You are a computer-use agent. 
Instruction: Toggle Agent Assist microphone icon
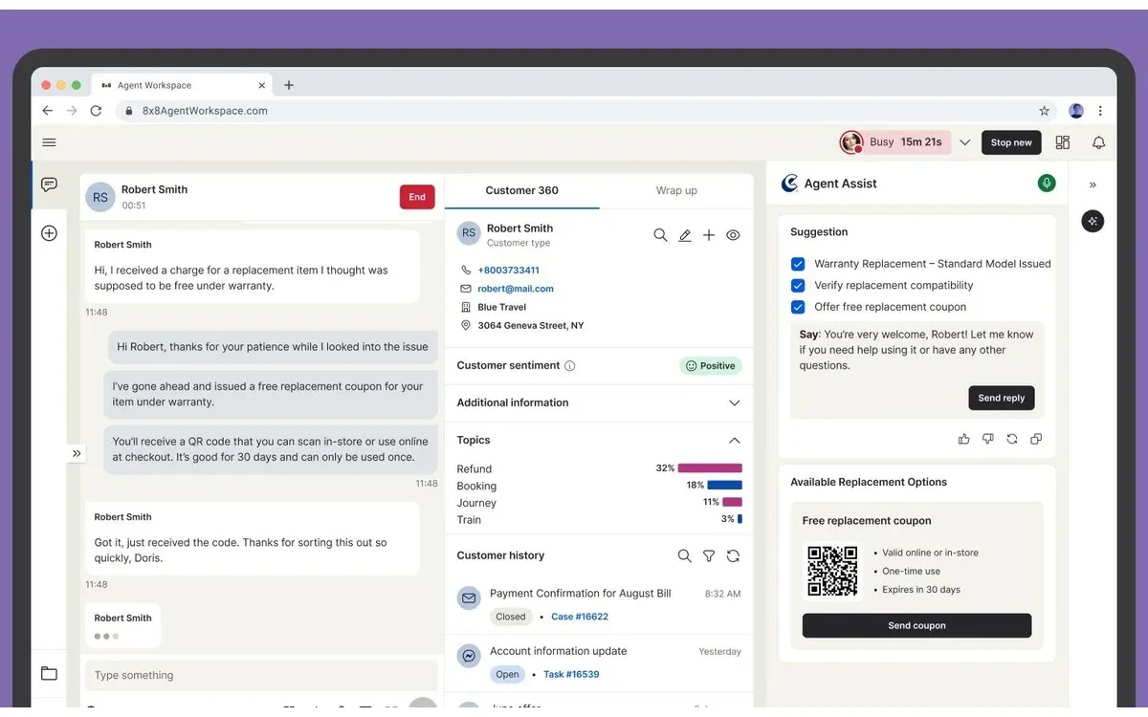click(1047, 183)
